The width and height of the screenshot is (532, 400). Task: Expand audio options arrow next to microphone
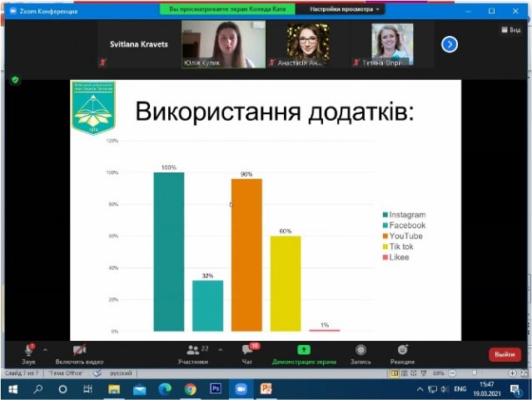click(x=45, y=350)
